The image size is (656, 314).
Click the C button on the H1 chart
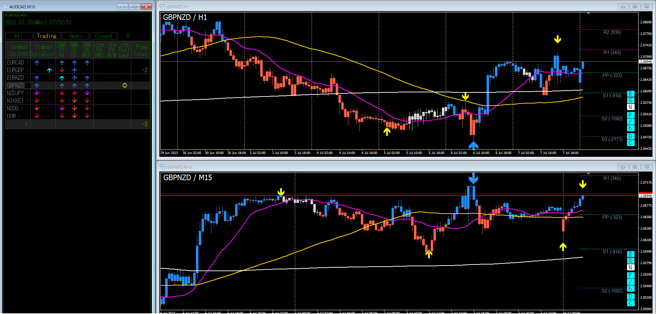point(631,143)
